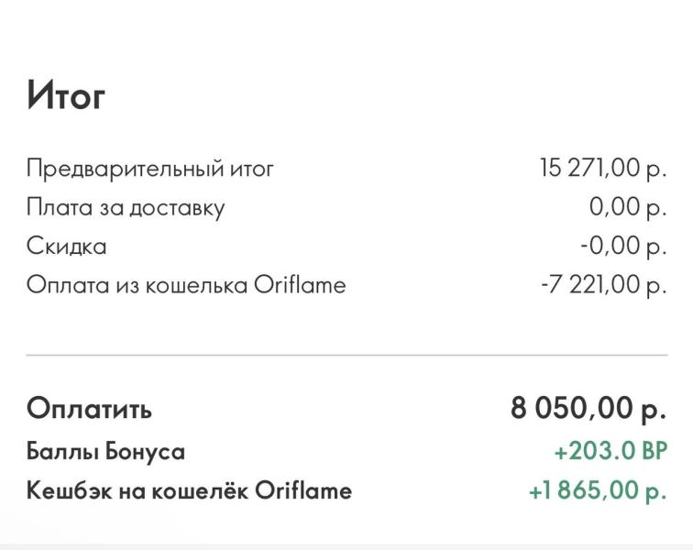The height and width of the screenshot is (550, 693).
Task: Select the "Скидка" label
Action: (66, 247)
